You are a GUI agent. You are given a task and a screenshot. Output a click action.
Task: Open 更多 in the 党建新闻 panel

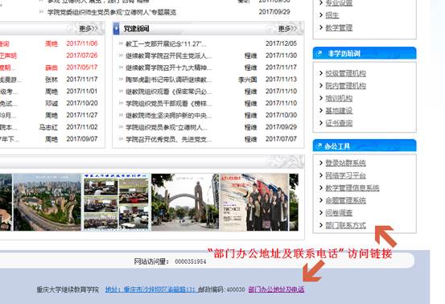coord(287,29)
